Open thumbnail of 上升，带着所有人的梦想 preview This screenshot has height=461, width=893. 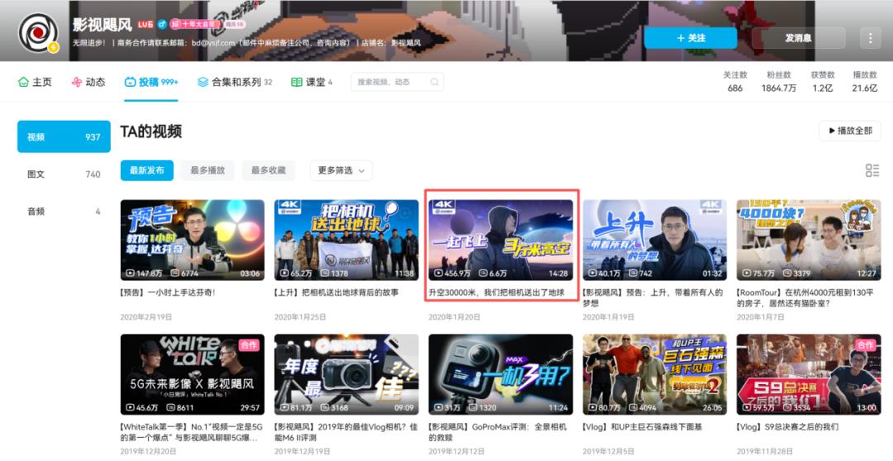coord(654,240)
